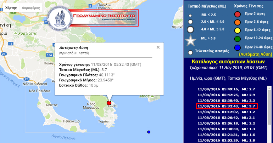The image size is (273, 143).
Task: Click the Χρόνος γένεσης value in popup
Action: point(116,64)
